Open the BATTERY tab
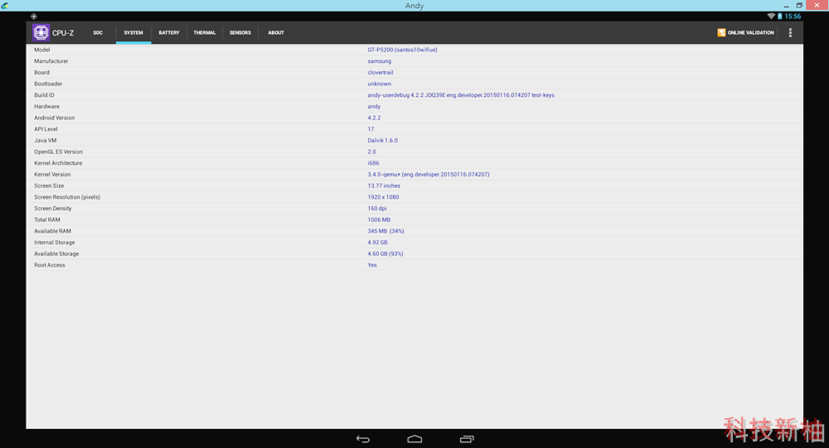829x448 pixels. coord(169,33)
